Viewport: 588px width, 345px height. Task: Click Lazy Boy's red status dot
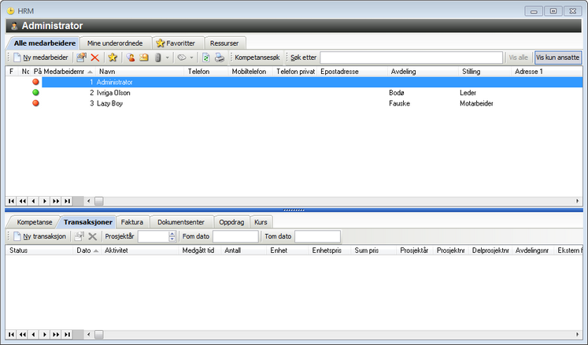point(35,103)
